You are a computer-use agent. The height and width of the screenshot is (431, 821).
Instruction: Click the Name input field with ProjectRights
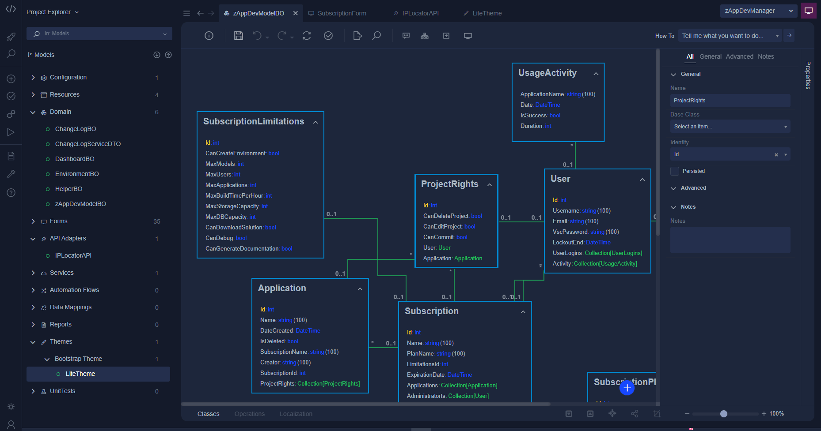click(x=730, y=101)
